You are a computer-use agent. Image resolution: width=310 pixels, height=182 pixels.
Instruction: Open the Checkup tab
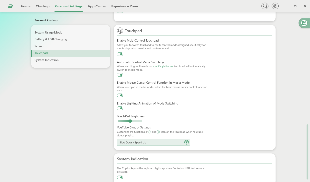[42, 6]
